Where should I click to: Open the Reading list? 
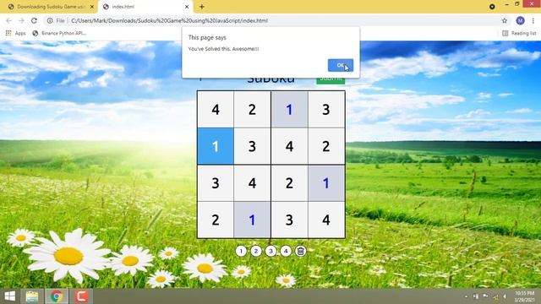click(519, 33)
